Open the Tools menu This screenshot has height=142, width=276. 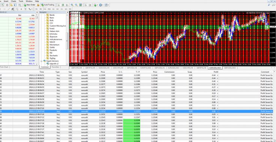21,1
